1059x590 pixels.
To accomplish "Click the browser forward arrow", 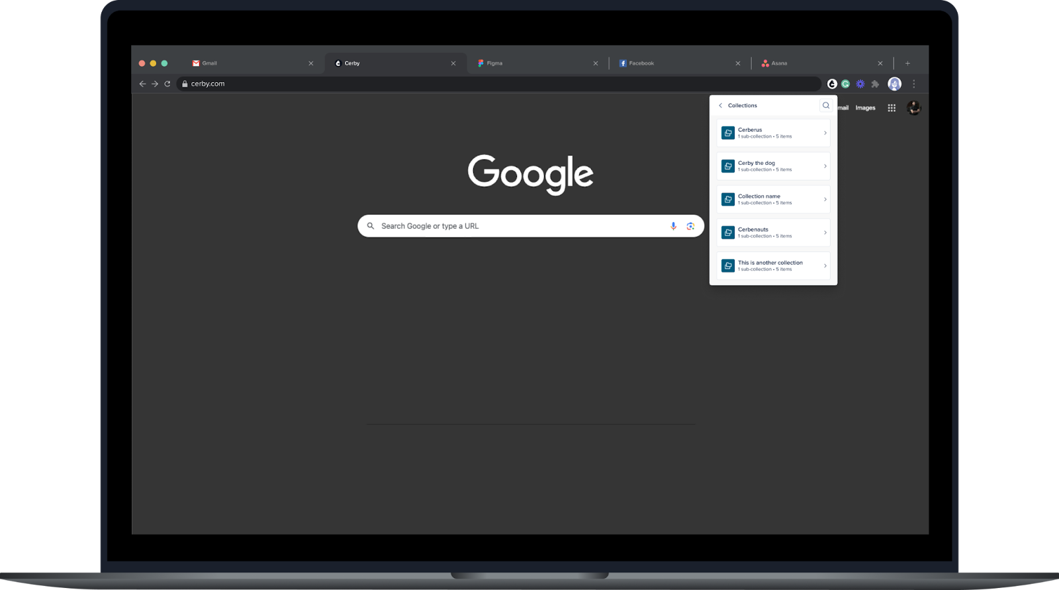I will (155, 84).
